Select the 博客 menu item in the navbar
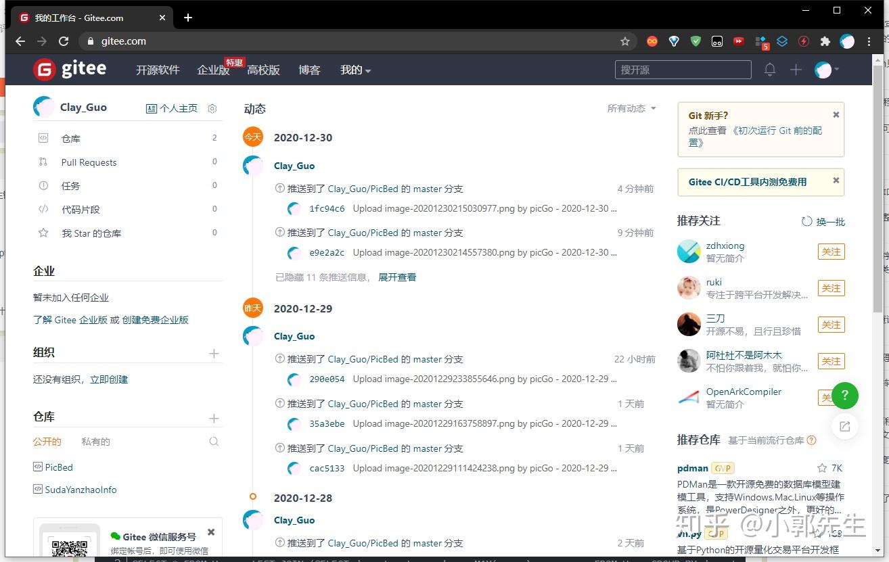The image size is (889, 562). [x=309, y=69]
